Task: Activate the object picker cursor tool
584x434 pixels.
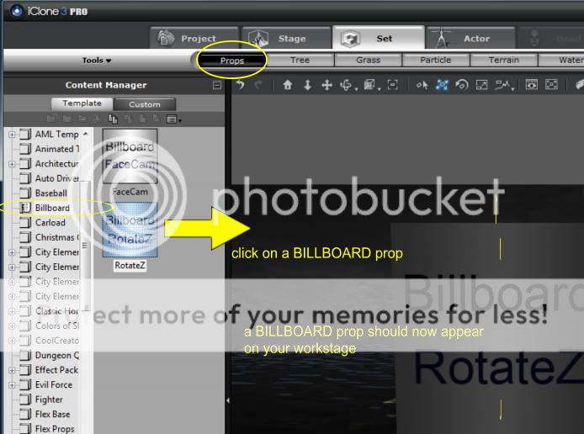Action: (x=422, y=85)
